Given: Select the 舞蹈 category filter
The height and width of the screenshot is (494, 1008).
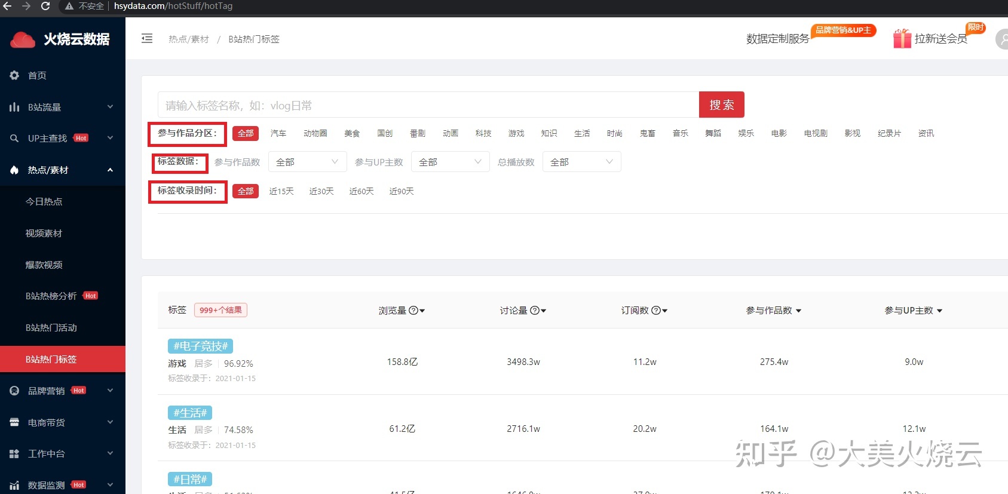Looking at the screenshot, I should (713, 133).
